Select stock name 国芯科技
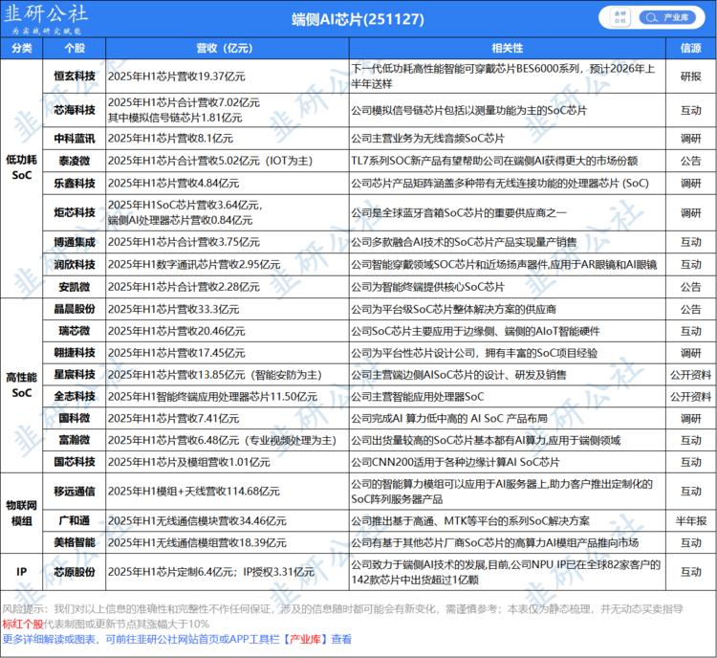 (x=75, y=462)
